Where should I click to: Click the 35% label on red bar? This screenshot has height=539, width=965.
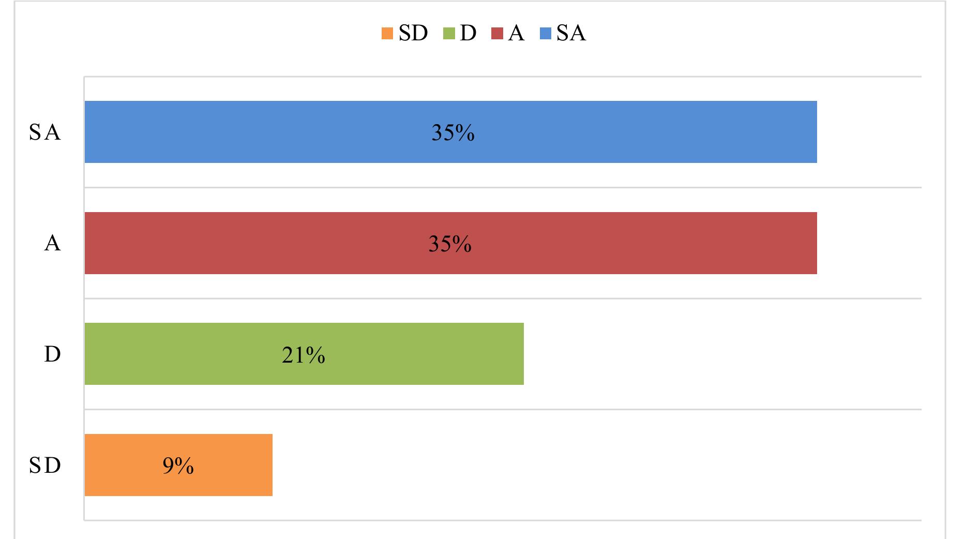click(x=450, y=244)
